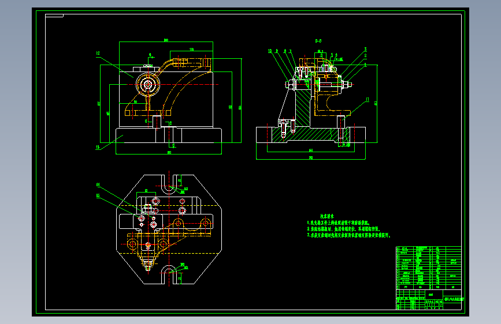Select technical requirement line numbered 1
The image size is (501, 324).
[339, 223]
